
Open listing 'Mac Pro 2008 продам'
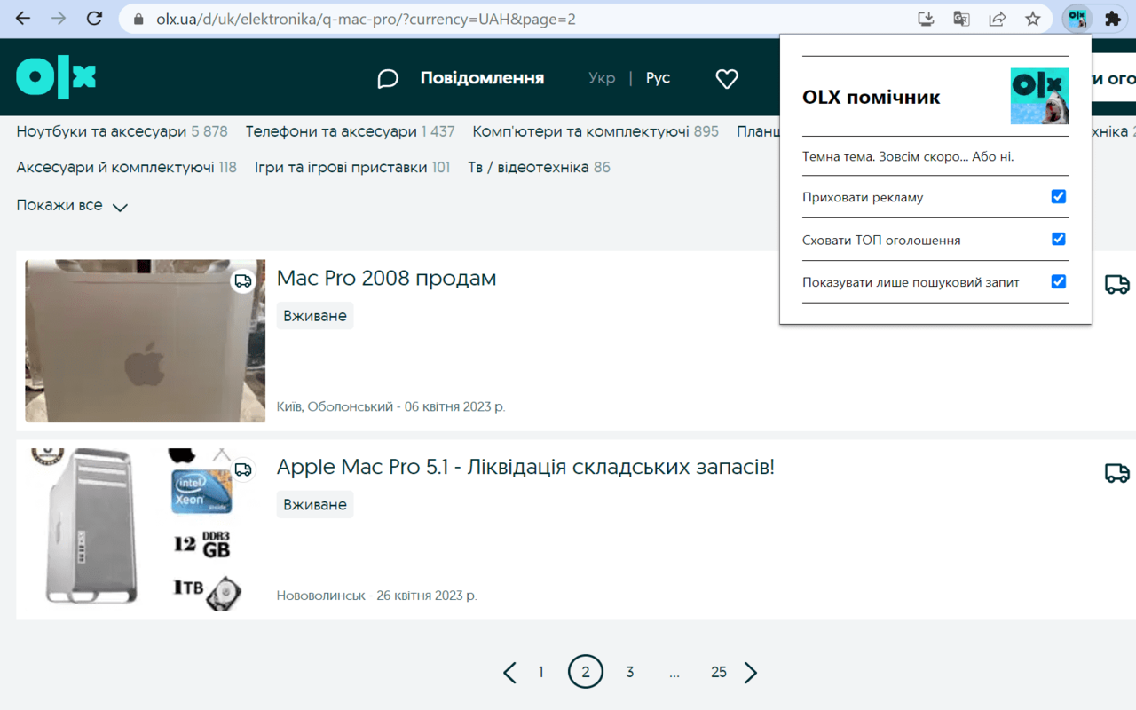[x=386, y=278]
